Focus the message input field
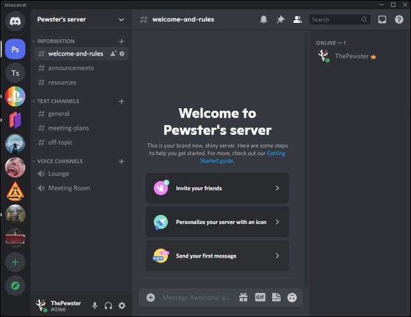Viewport: 411px width, 317px height. click(x=197, y=297)
